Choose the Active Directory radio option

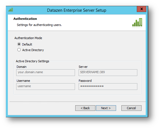(19, 50)
